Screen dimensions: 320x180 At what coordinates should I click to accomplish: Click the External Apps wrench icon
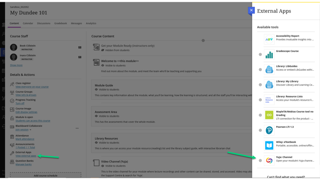click(x=12, y=153)
